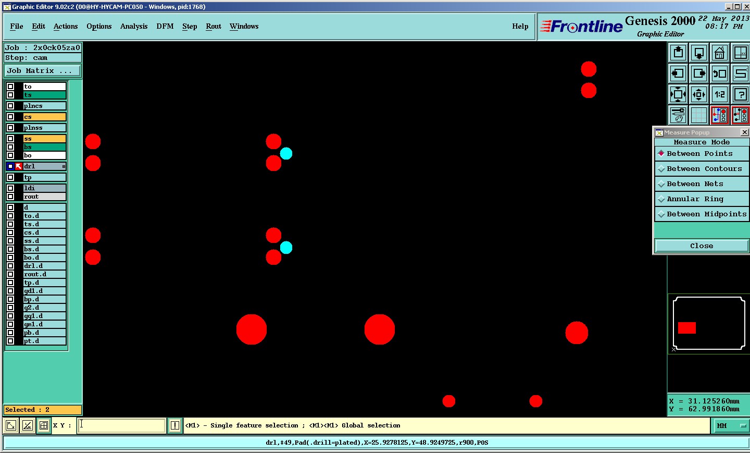The image size is (750, 453).
Task: Select Between Midpoints measure mode
Action: (702, 214)
